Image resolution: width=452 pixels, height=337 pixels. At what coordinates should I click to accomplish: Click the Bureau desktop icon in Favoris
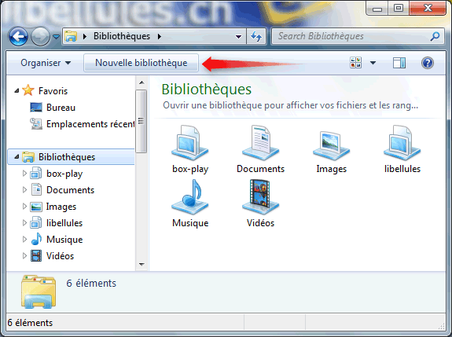point(36,108)
